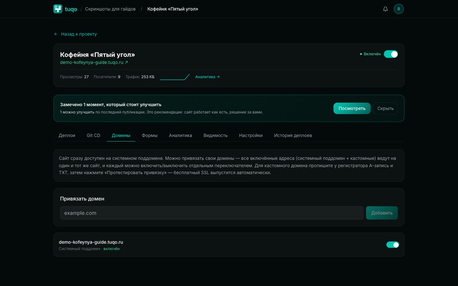Image resolution: width=458 pixels, height=286 pixels.
Task: Click the "Кофейня «Пятый угол»" breadcrumb
Action: (x=173, y=9)
